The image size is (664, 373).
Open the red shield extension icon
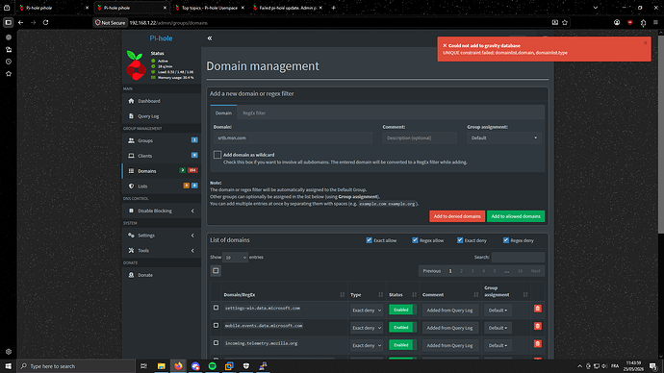pos(629,23)
